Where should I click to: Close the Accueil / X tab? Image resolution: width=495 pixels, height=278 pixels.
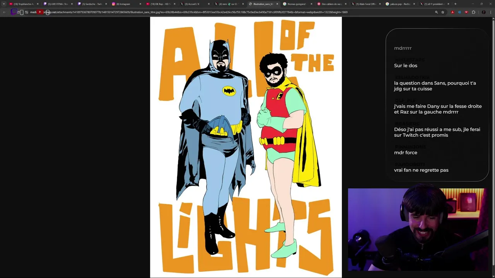(x=209, y=4)
